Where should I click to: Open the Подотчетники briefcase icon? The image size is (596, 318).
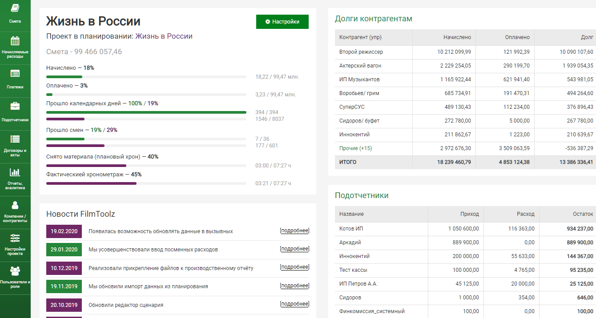coord(15,106)
